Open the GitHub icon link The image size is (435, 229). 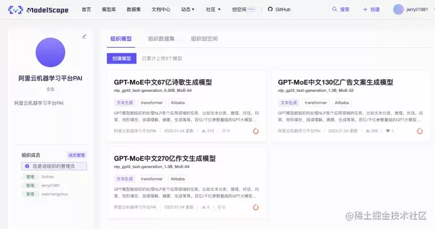coord(270,10)
